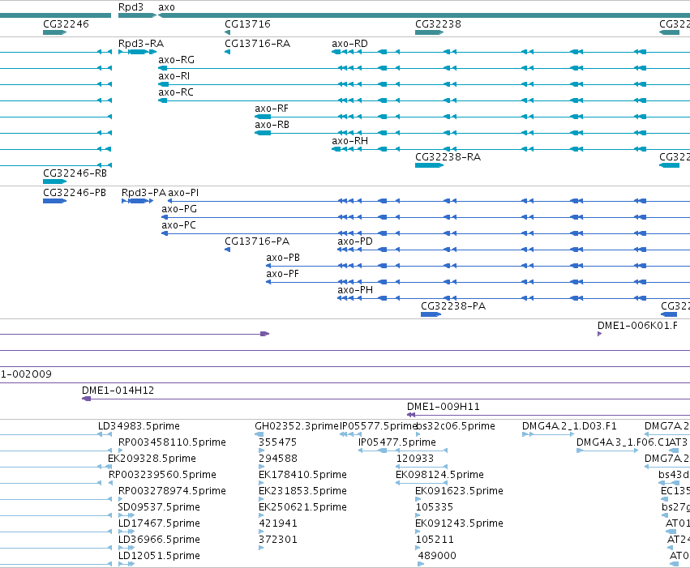Viewport: 690px width, 568px height.
Task: Click the CG13716 gene label
Action: tap(247, 24)
